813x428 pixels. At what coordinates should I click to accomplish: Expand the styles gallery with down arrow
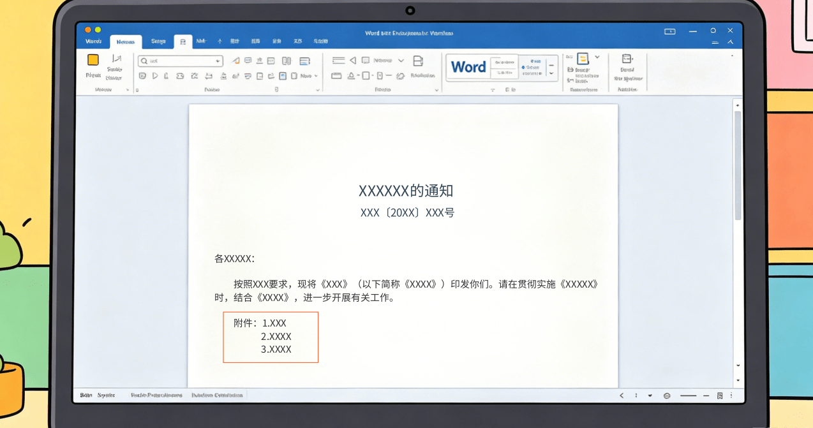[551, 73]
